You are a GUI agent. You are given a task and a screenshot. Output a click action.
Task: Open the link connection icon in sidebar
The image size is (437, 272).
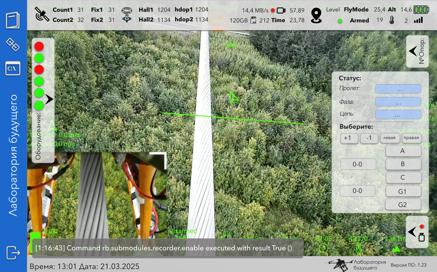click(x=13, y=44)
